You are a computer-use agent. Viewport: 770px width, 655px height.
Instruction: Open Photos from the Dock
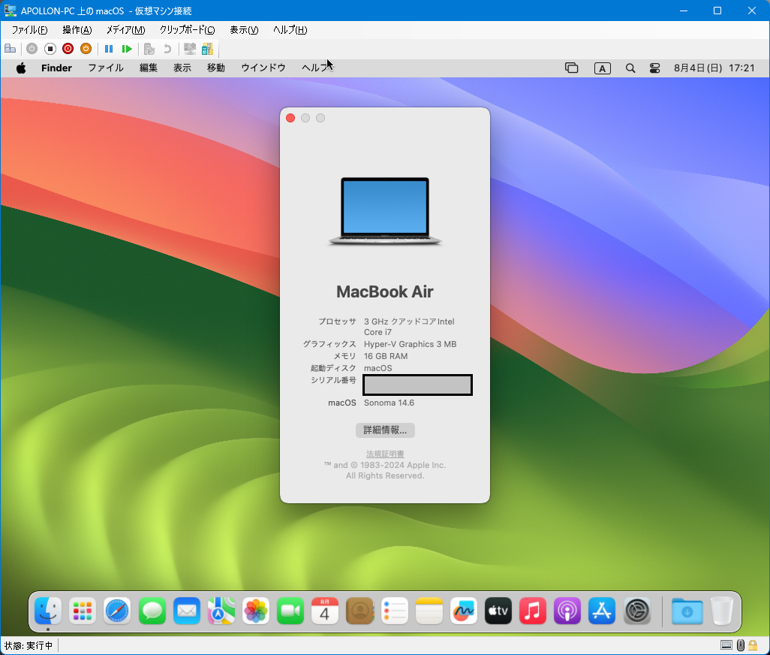click(256, 611)
